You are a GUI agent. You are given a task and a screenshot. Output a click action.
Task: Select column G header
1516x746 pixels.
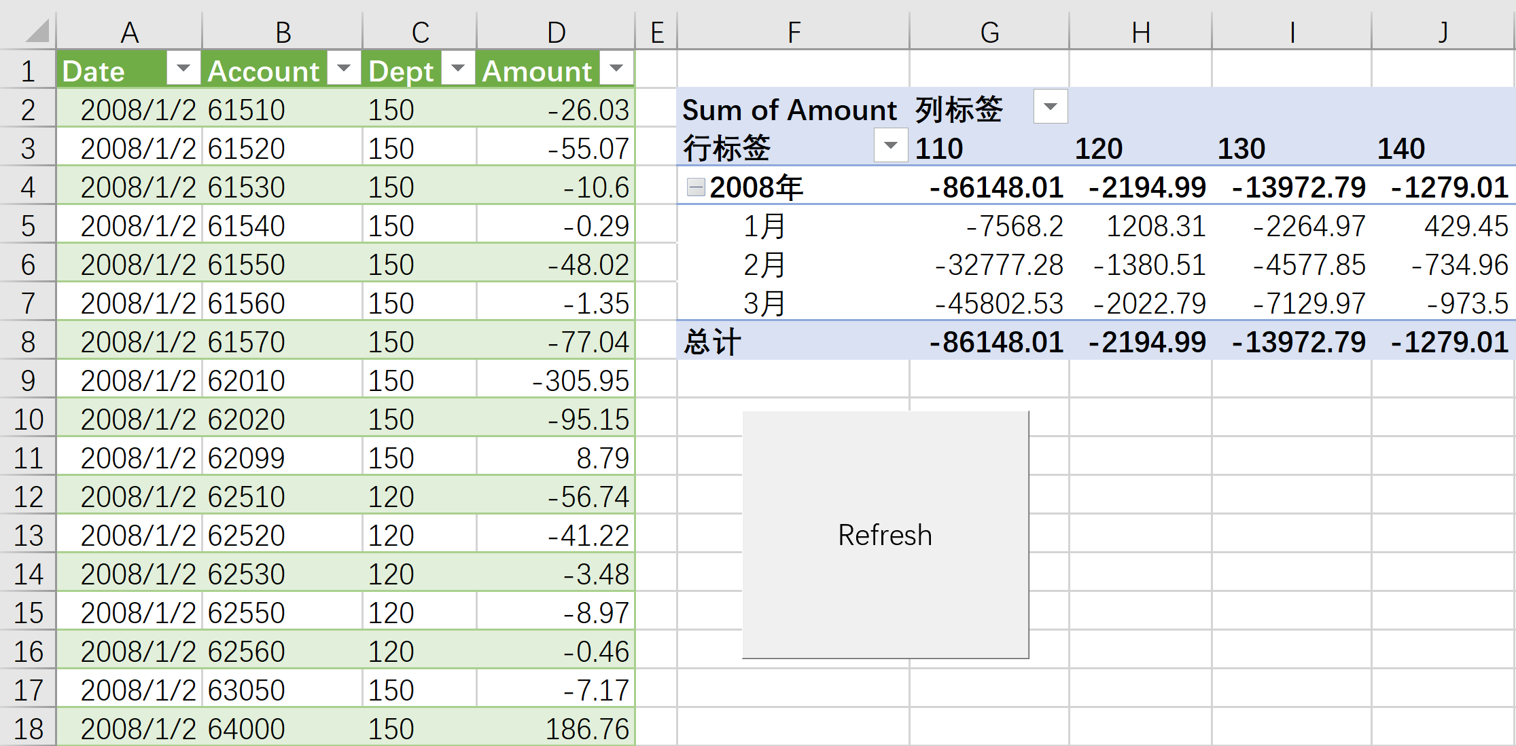click(989, 31)
